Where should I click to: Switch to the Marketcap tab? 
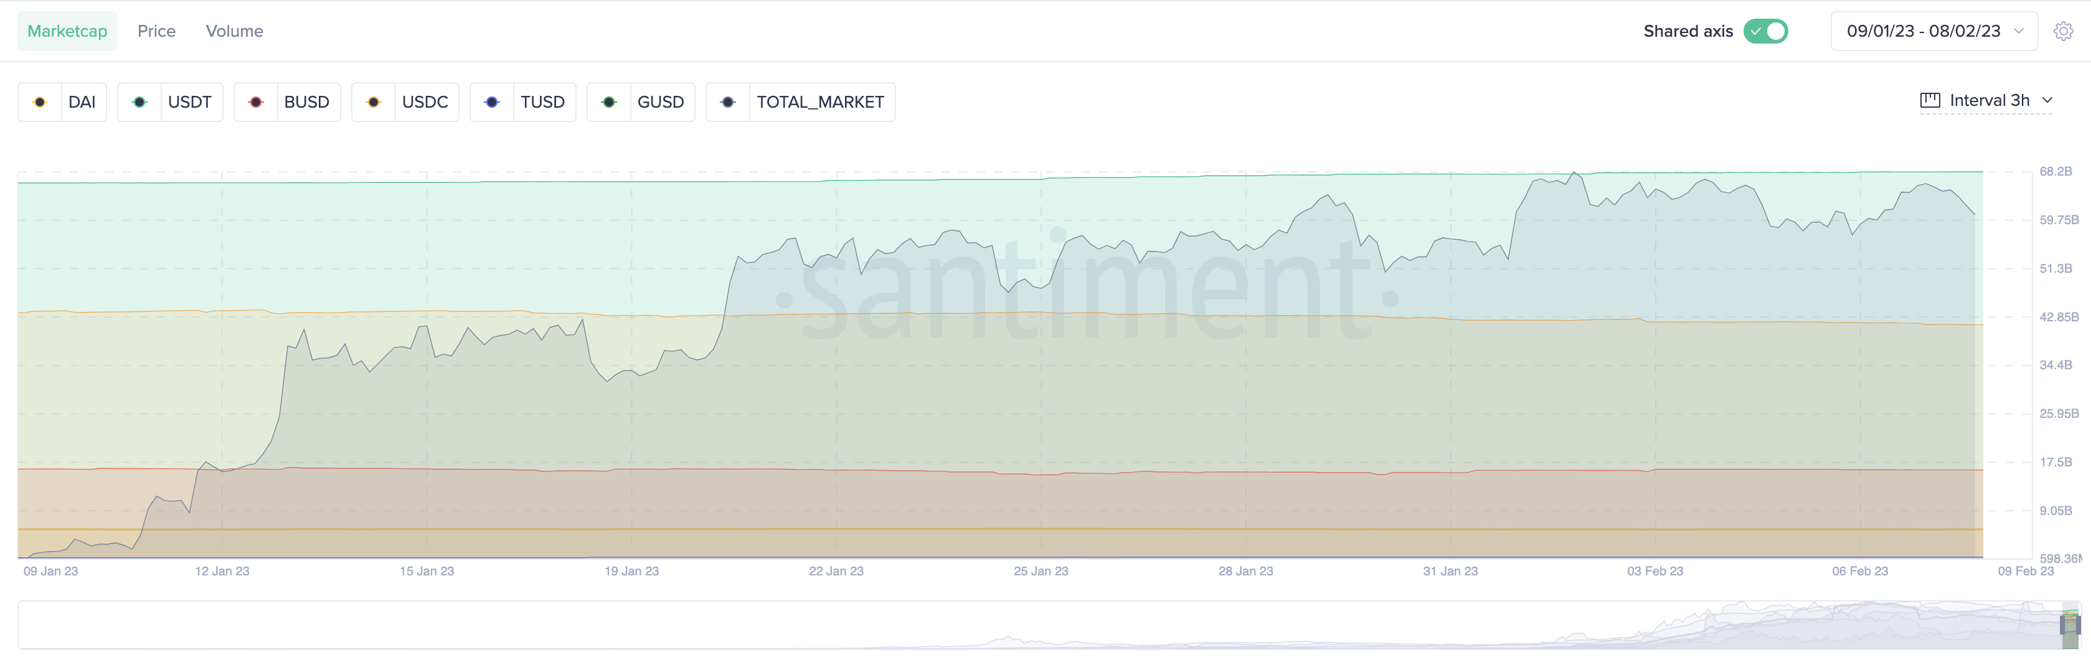coord(67,32)
